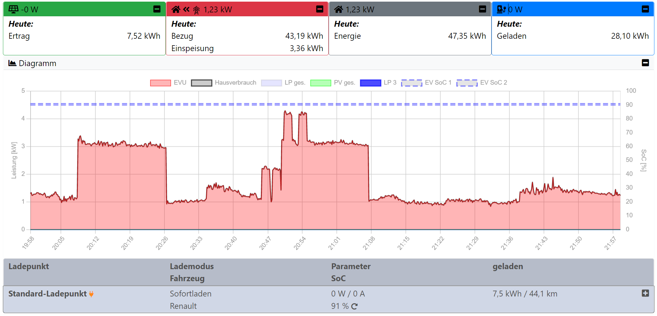Click the Lademodus column header

click(192, 267)
